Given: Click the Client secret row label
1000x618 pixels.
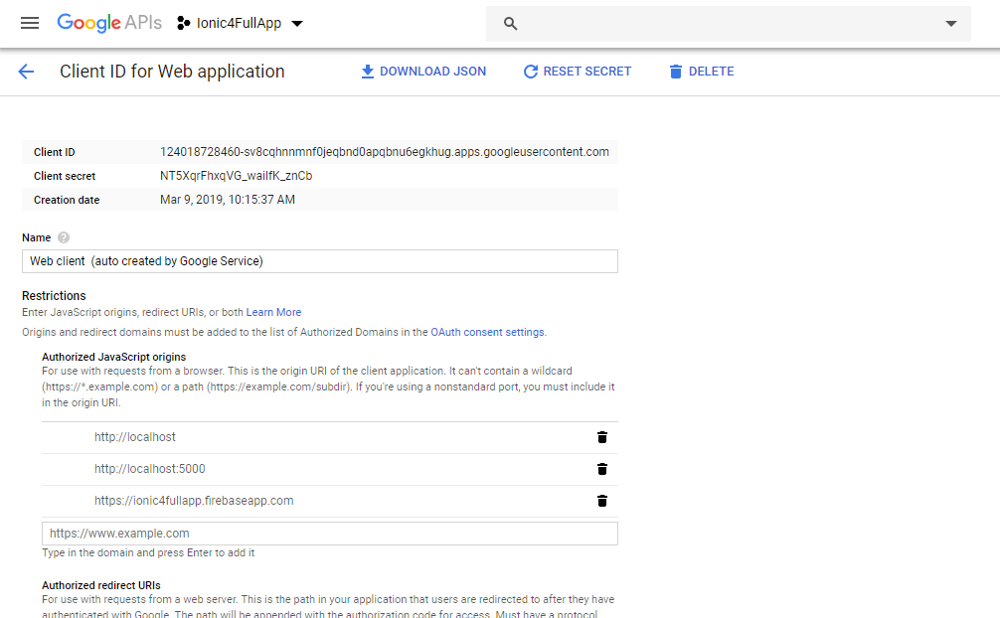Looking at the screenshot, I should pyautogui.click(x=65, y=176).
